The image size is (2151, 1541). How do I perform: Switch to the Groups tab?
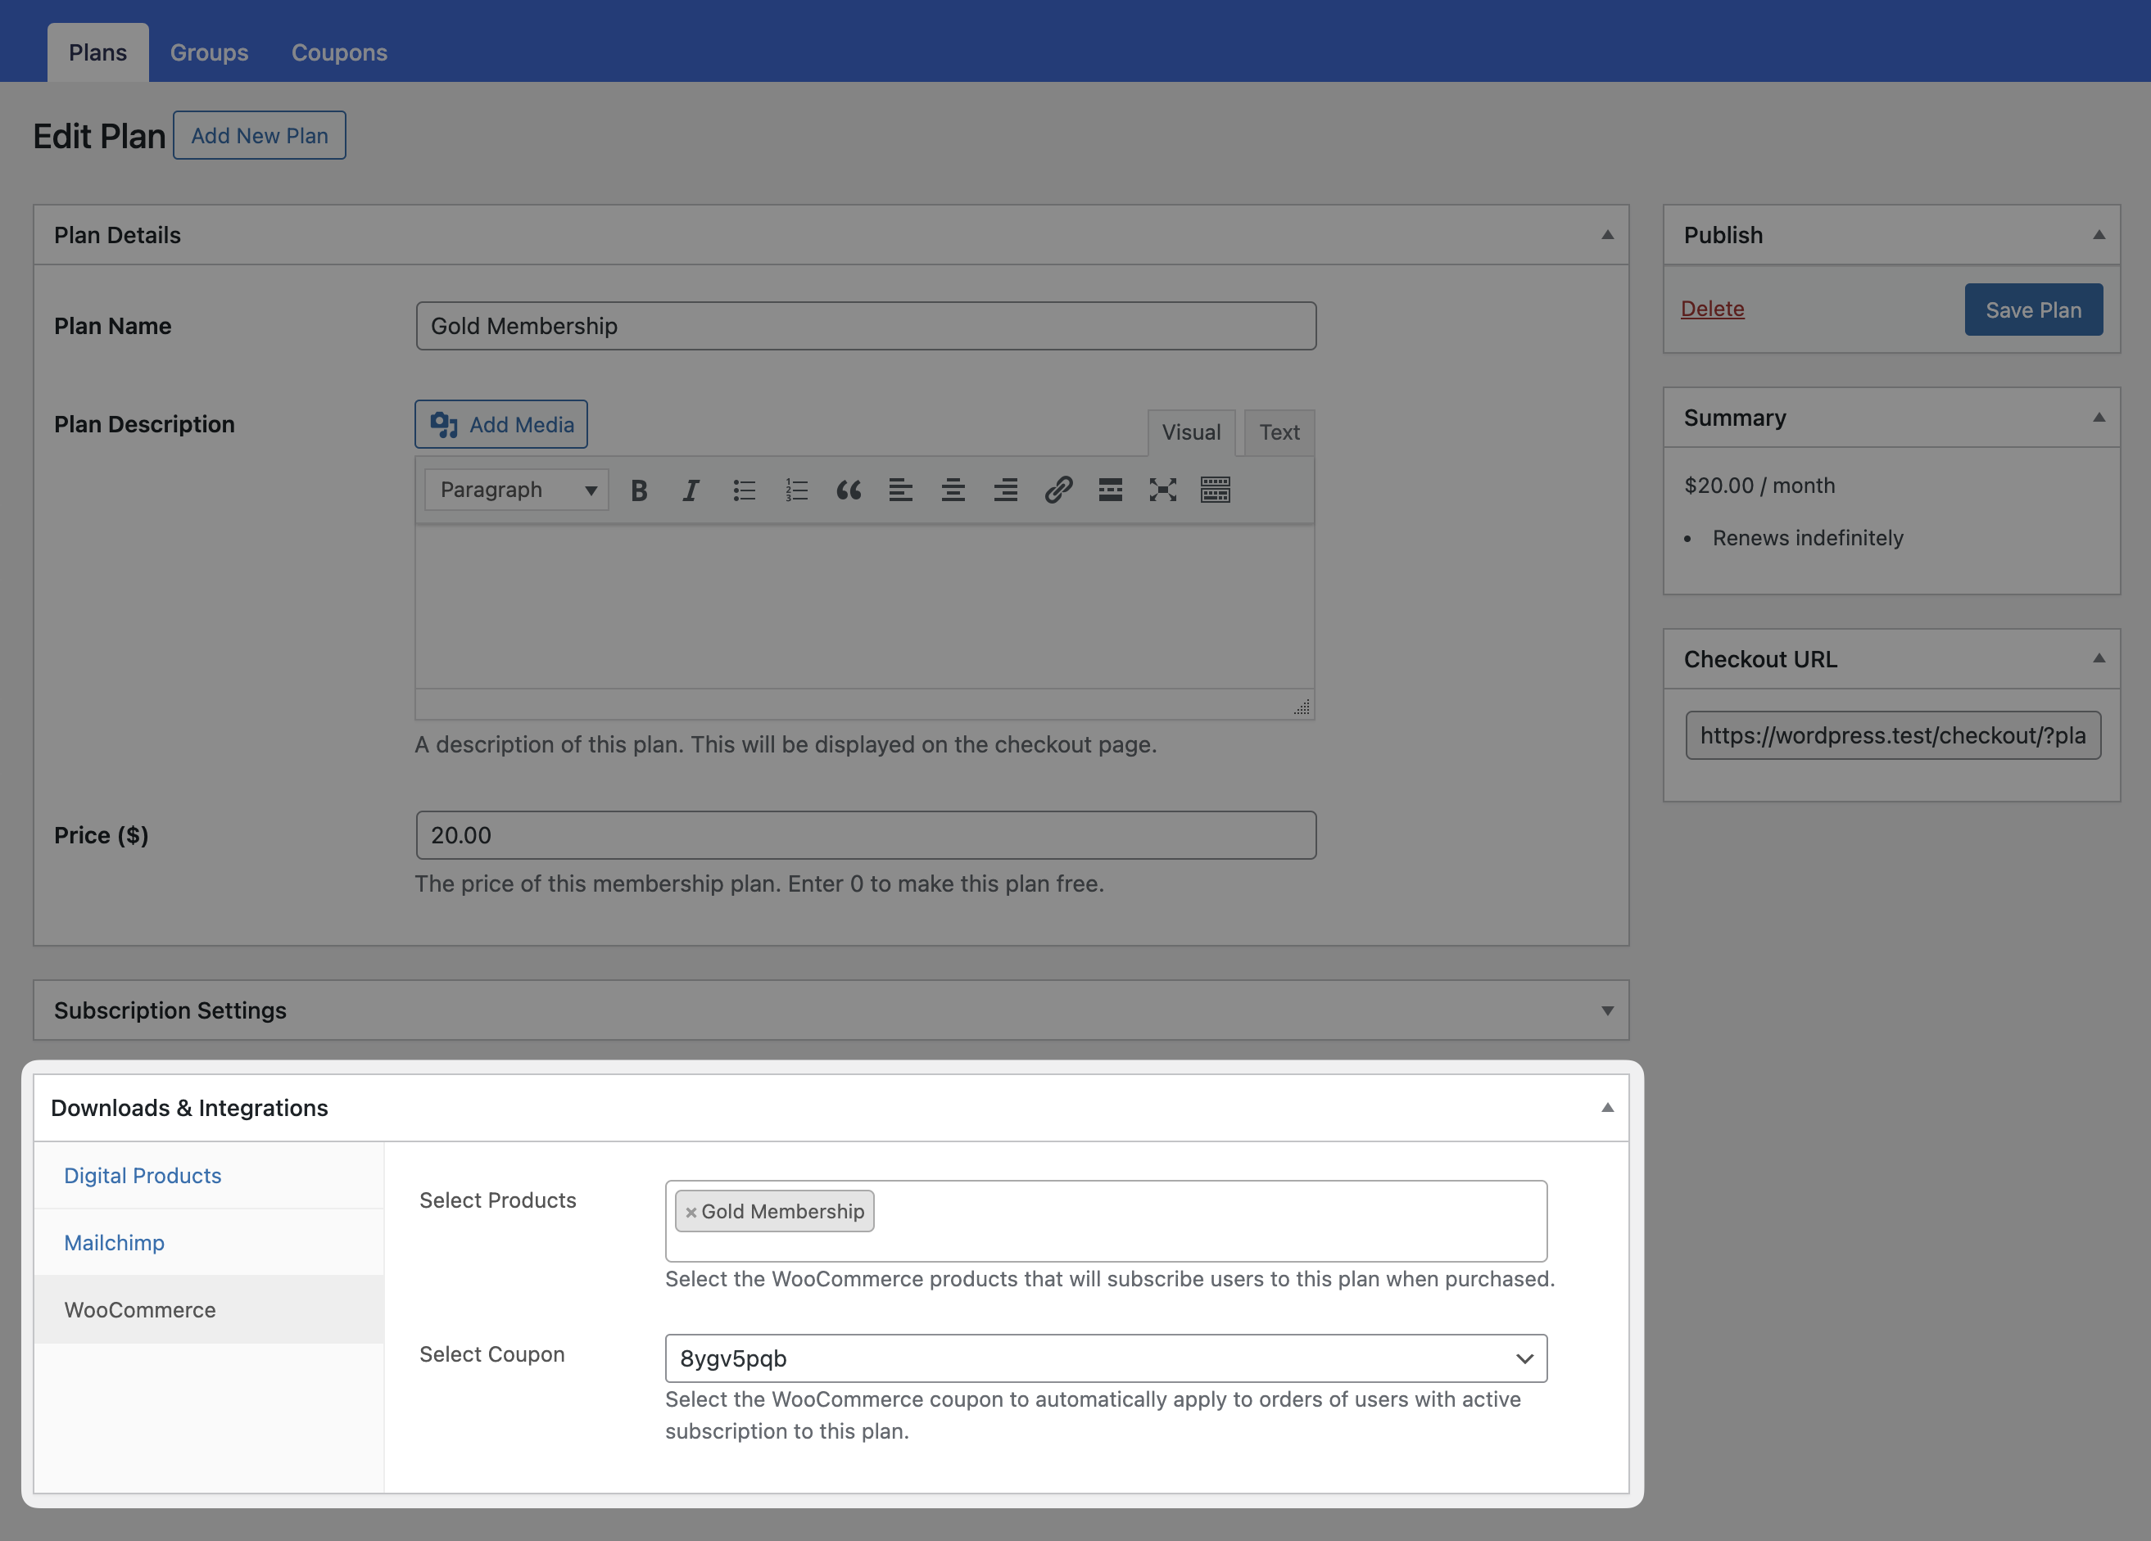pyautogui.click(x=209, y=52)
